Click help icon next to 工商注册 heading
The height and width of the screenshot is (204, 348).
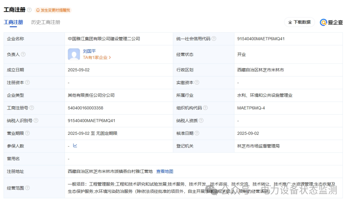pyautogui.click(x=29, y=10)
